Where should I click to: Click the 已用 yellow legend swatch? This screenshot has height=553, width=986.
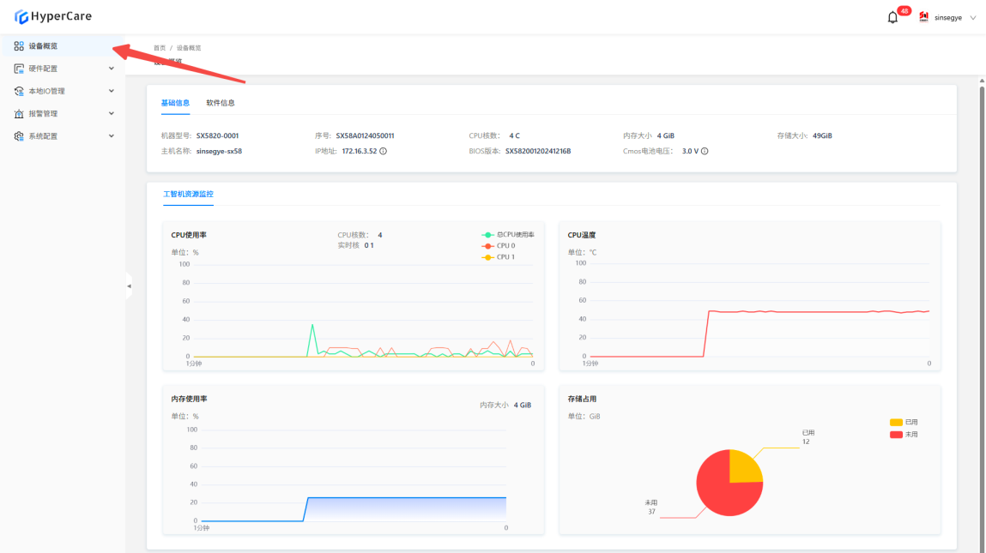tap(896, 423)
